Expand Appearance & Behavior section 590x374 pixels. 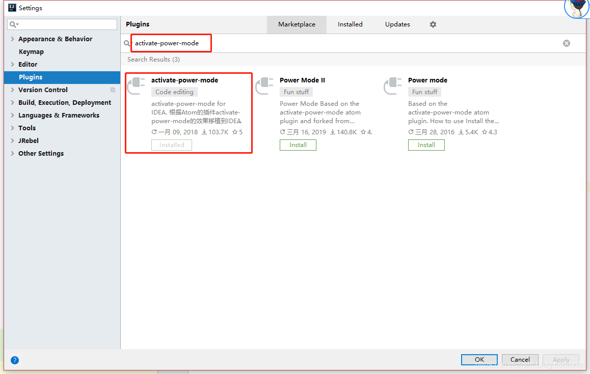coord(12,39)
